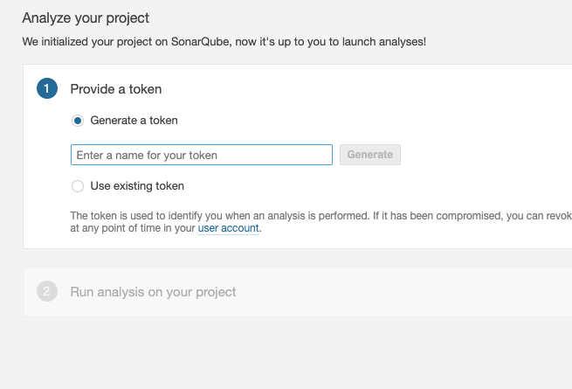
Task: Select the Use existing token radio button
Action: 78,186
